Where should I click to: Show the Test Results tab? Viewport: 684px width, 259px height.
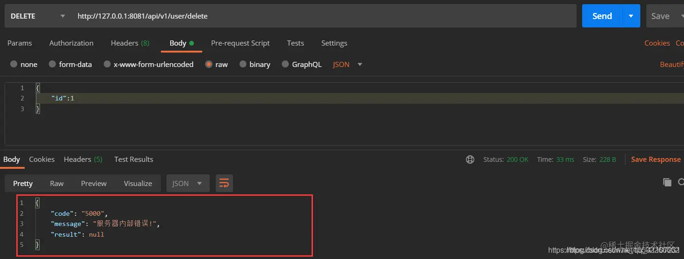coord(133,159)
